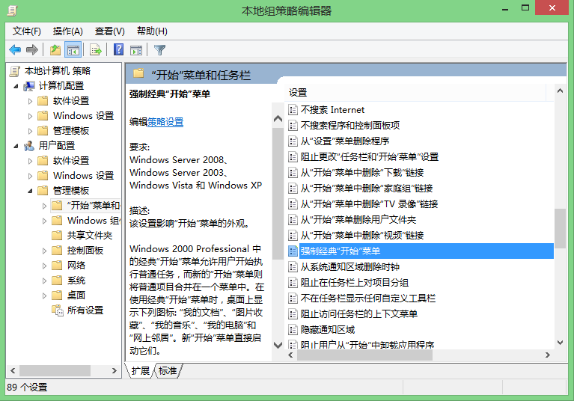
Task: Click the Filter funnel toolbar icon
Action: click(159, 50)
